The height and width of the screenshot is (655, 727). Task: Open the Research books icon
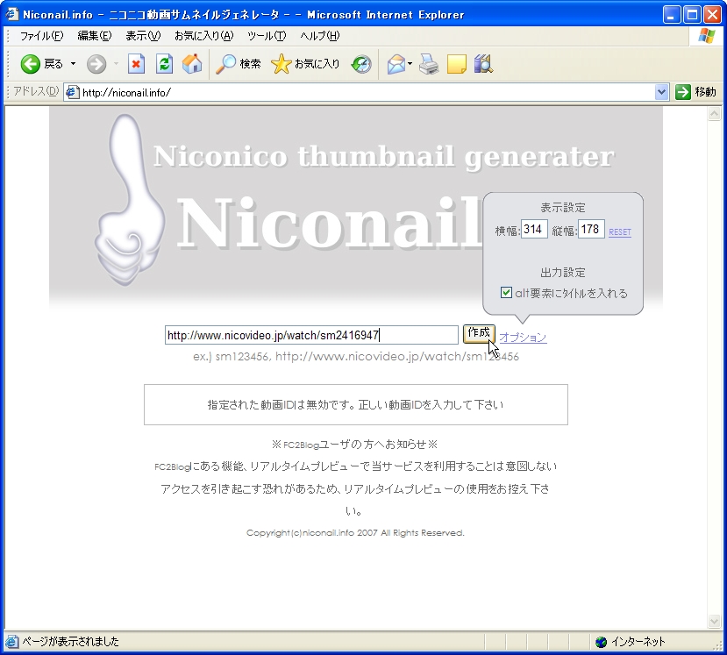pyautogui.click(x=483, y=64)
